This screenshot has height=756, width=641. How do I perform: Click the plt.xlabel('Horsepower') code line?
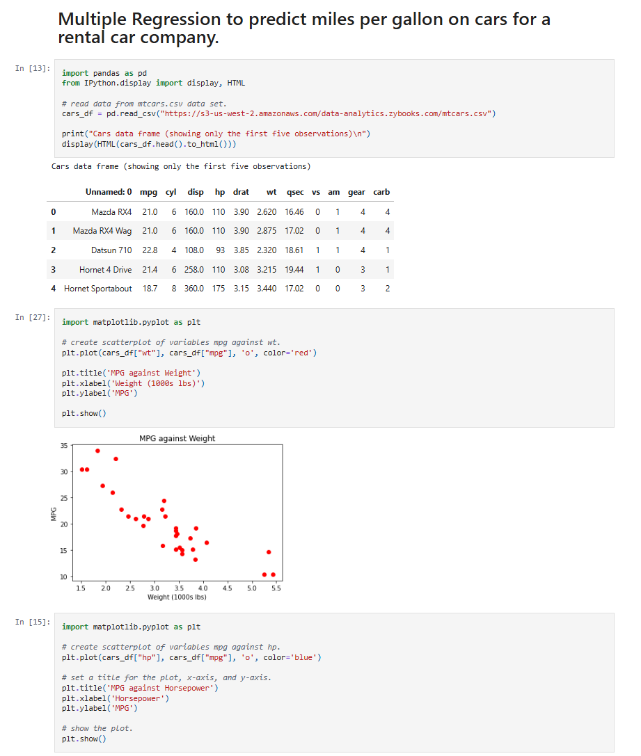point(116,698)
